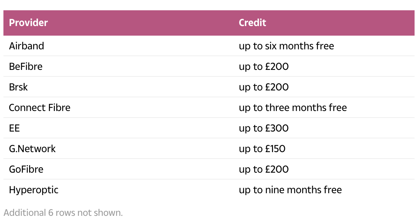The width and height of the screenshot is (418, 222).
Task: Select G.Network's up to £150 credit
Action: (262, 149)
